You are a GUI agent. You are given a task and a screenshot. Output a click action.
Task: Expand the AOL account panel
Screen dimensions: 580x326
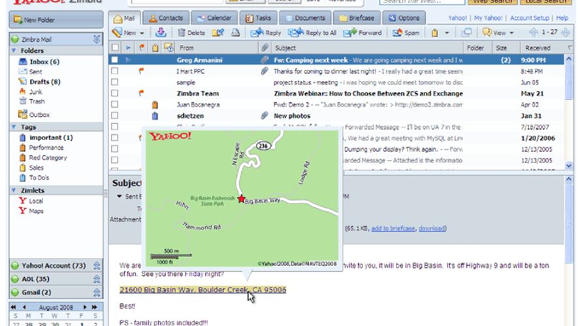[97, 279]
